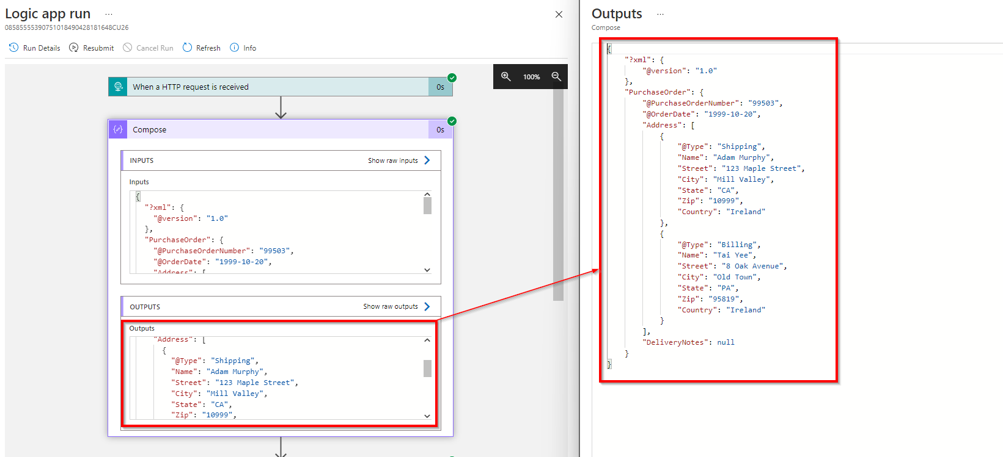Click the Resubmit button

91,48
